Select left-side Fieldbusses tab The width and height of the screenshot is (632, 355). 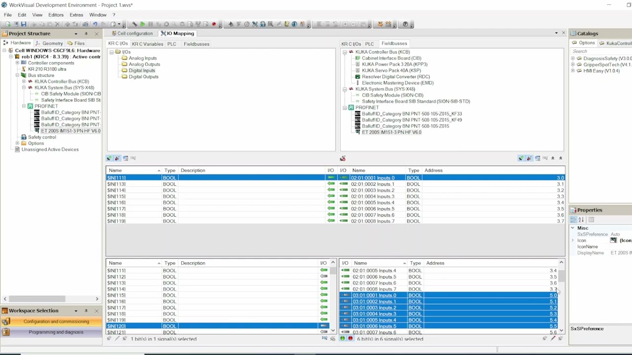click(x=197, y=44)
